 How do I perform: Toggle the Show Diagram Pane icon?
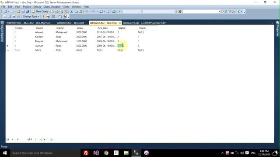click(x=5, y=17)
